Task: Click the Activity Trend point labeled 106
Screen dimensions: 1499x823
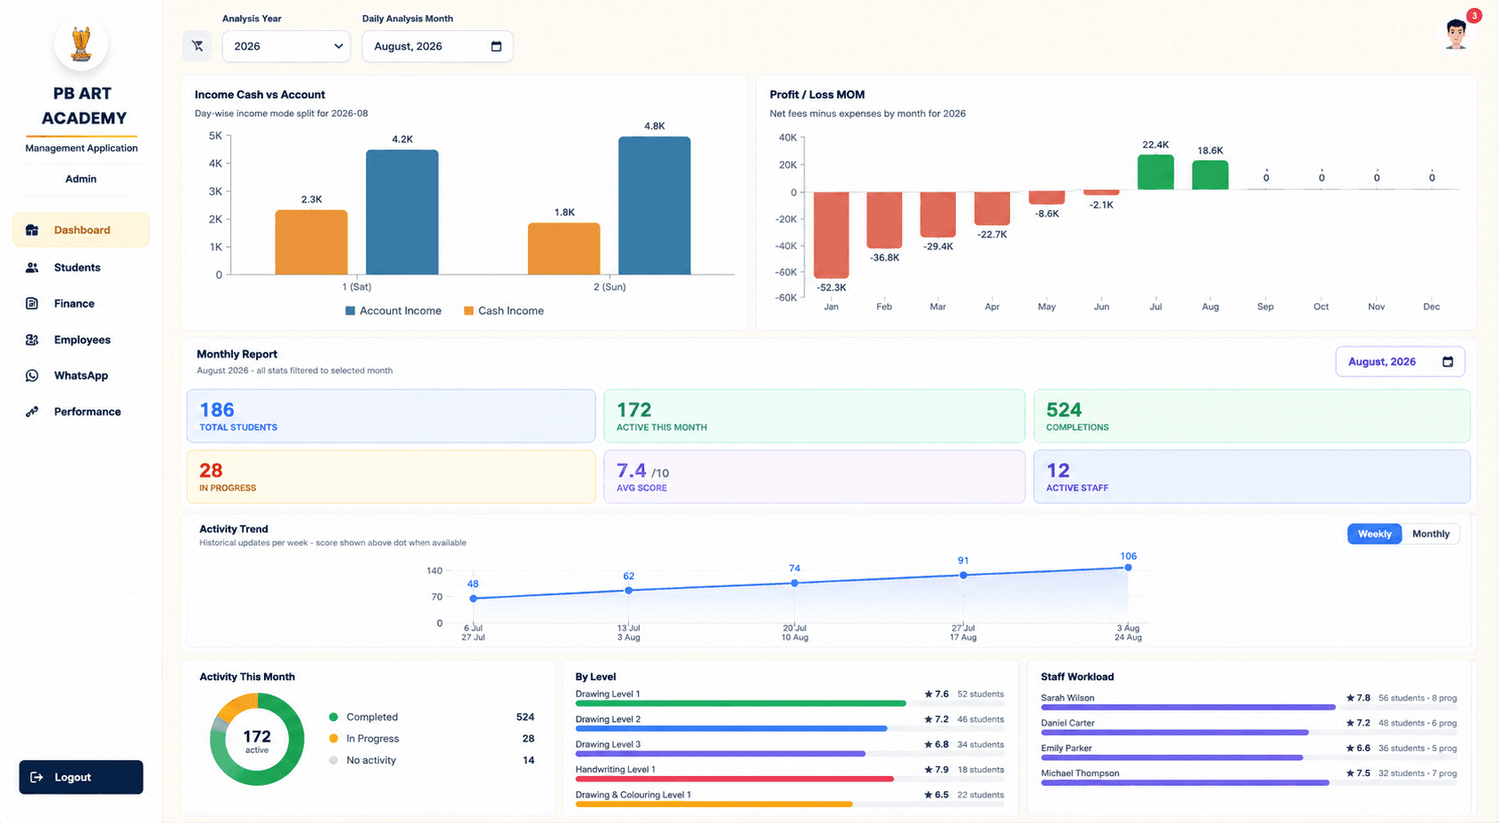Action: (1128, 568)
